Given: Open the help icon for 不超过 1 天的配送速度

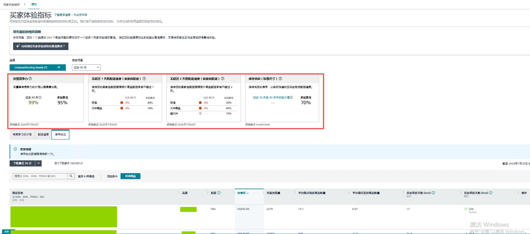Looking at the screenshot, I should tap(144, 79).
